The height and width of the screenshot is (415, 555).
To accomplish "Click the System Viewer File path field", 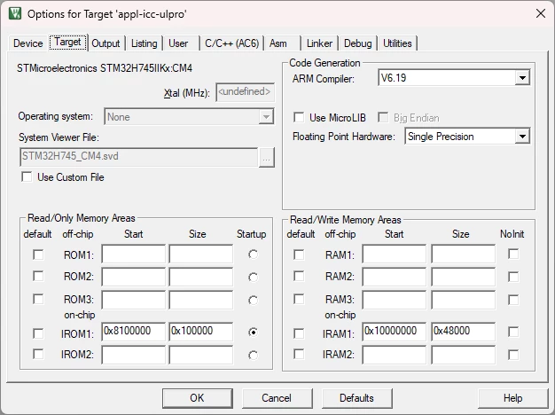I will click(138, 157).
